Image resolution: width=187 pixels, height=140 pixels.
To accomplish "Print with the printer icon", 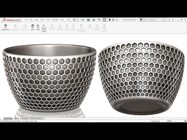I will pyautogui.click(x=93, y=20).
